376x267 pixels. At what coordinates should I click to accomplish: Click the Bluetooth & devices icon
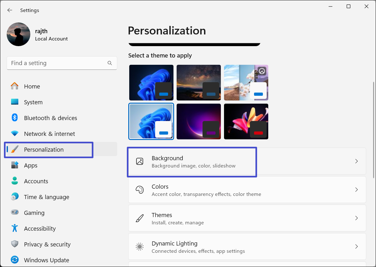[x=15, y=118]
